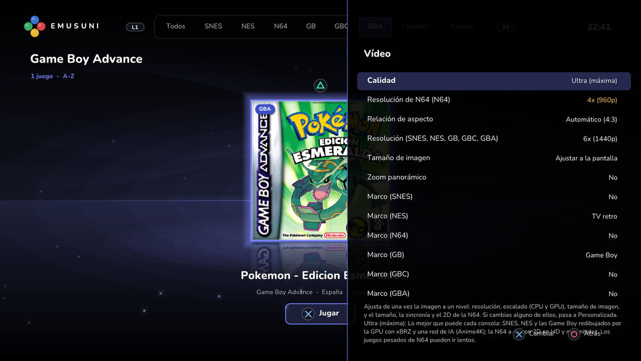Click the Vídeo panel heading

coord(377,54)
